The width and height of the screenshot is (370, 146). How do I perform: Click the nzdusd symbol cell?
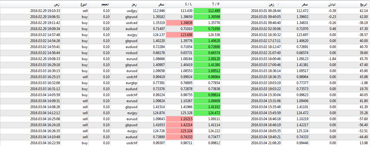click(132, 53)
